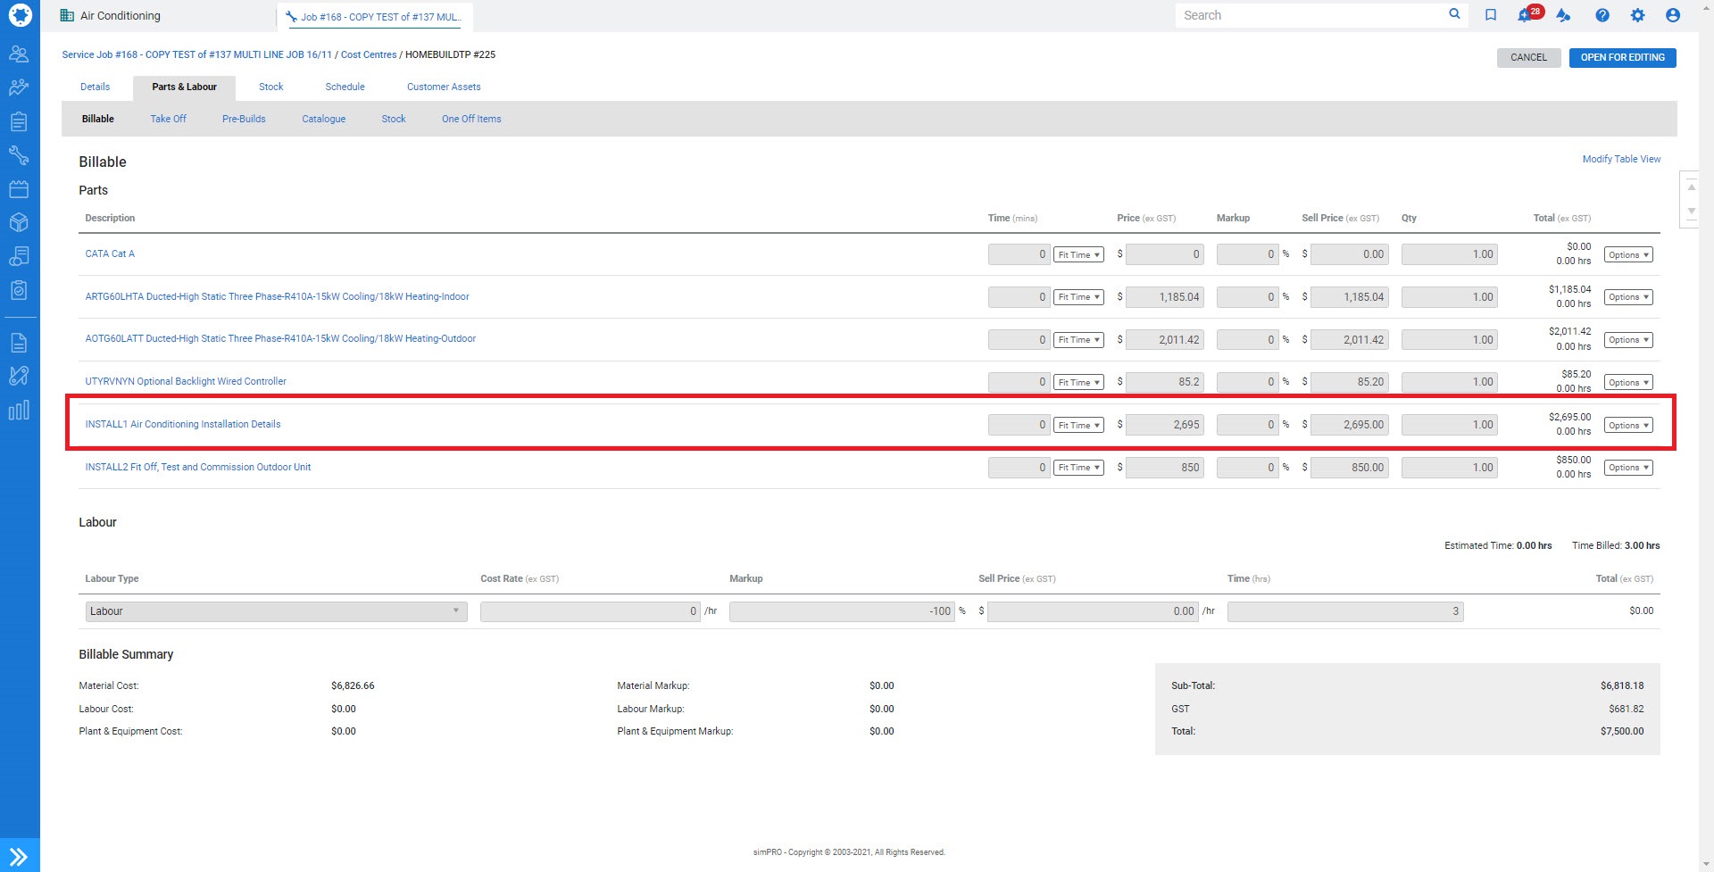The height and width of the screenshot is (872, 1714).
Task: Open Options dropdown for ARTG60LHTA row
Action: [x=1628, y=297]
